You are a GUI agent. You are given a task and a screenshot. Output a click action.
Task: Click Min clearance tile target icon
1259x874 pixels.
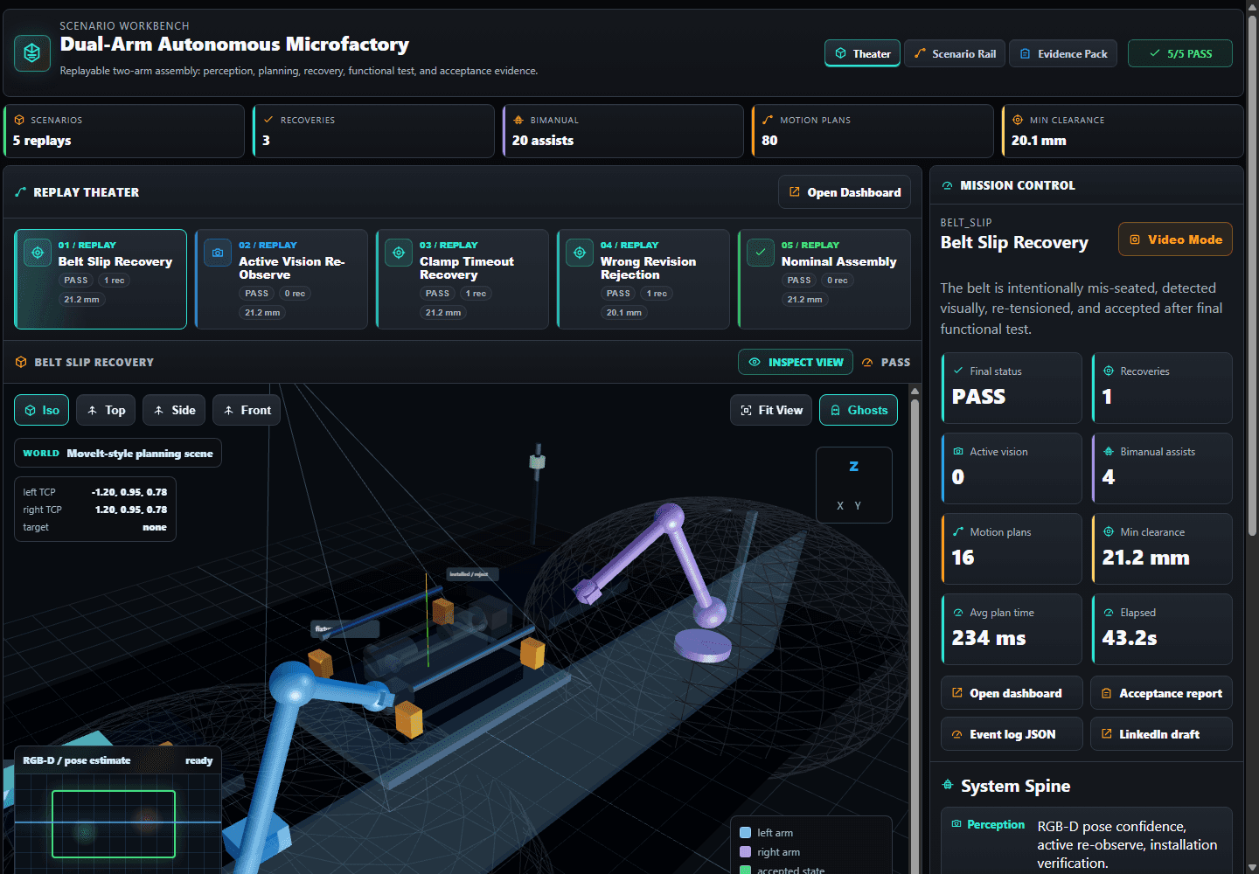coord(1109,531)
